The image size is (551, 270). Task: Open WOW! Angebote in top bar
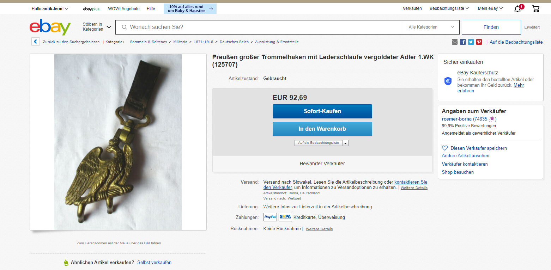pos(124,9)
